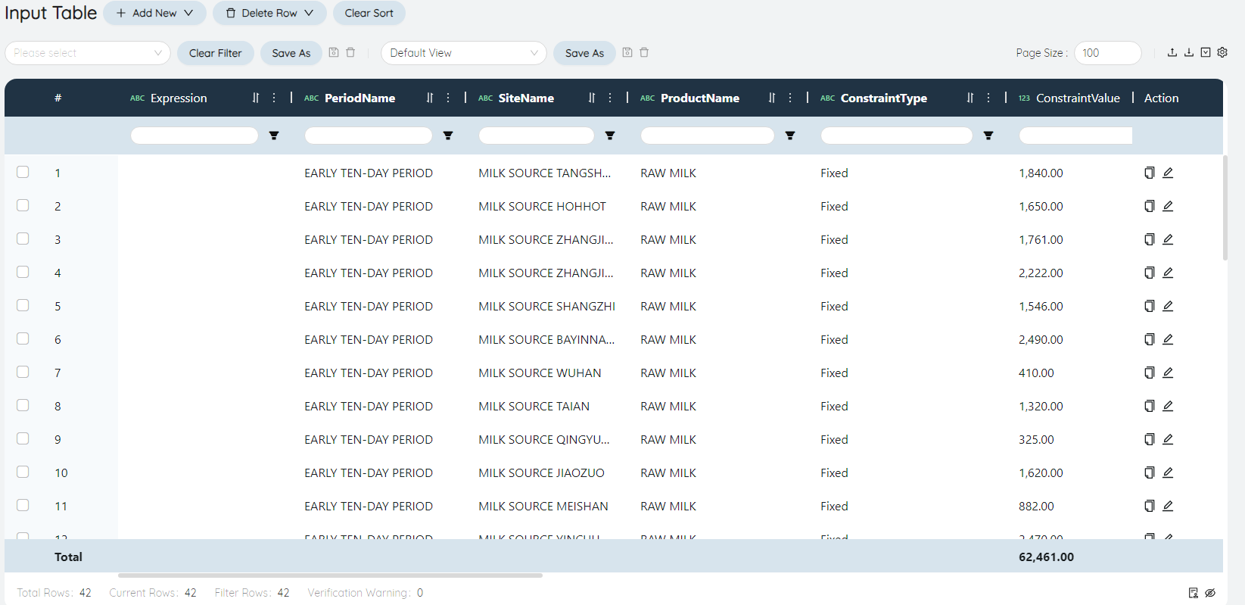The height and width of the screenshot is (605, 1245).
Task: Click Save As next to the filter select
Action: pos(291,53)
